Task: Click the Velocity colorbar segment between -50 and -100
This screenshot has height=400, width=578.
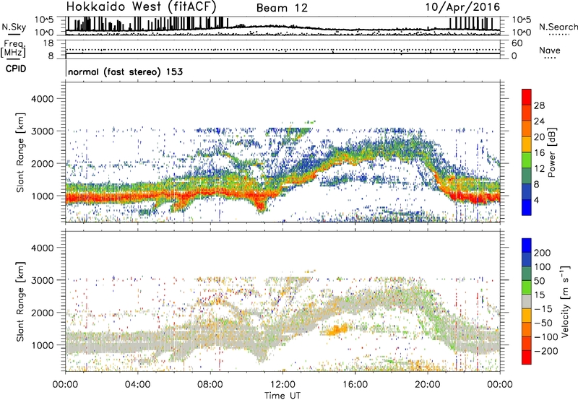Action: [527, 329]
